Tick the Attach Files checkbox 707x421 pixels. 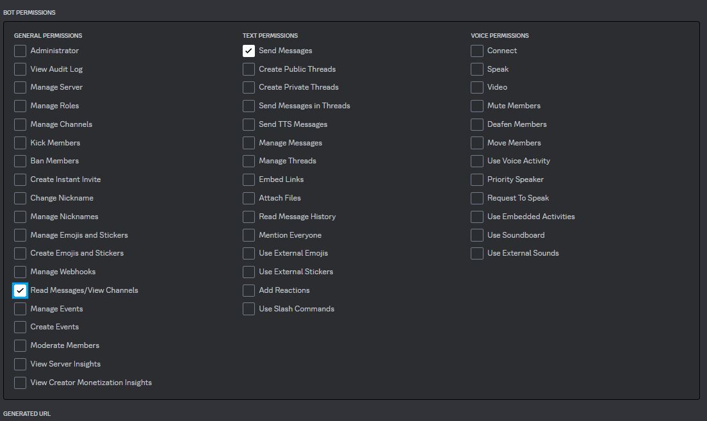click(248, 198)
